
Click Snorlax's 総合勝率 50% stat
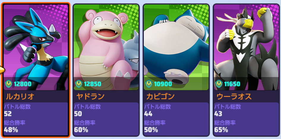coord(155,127)
